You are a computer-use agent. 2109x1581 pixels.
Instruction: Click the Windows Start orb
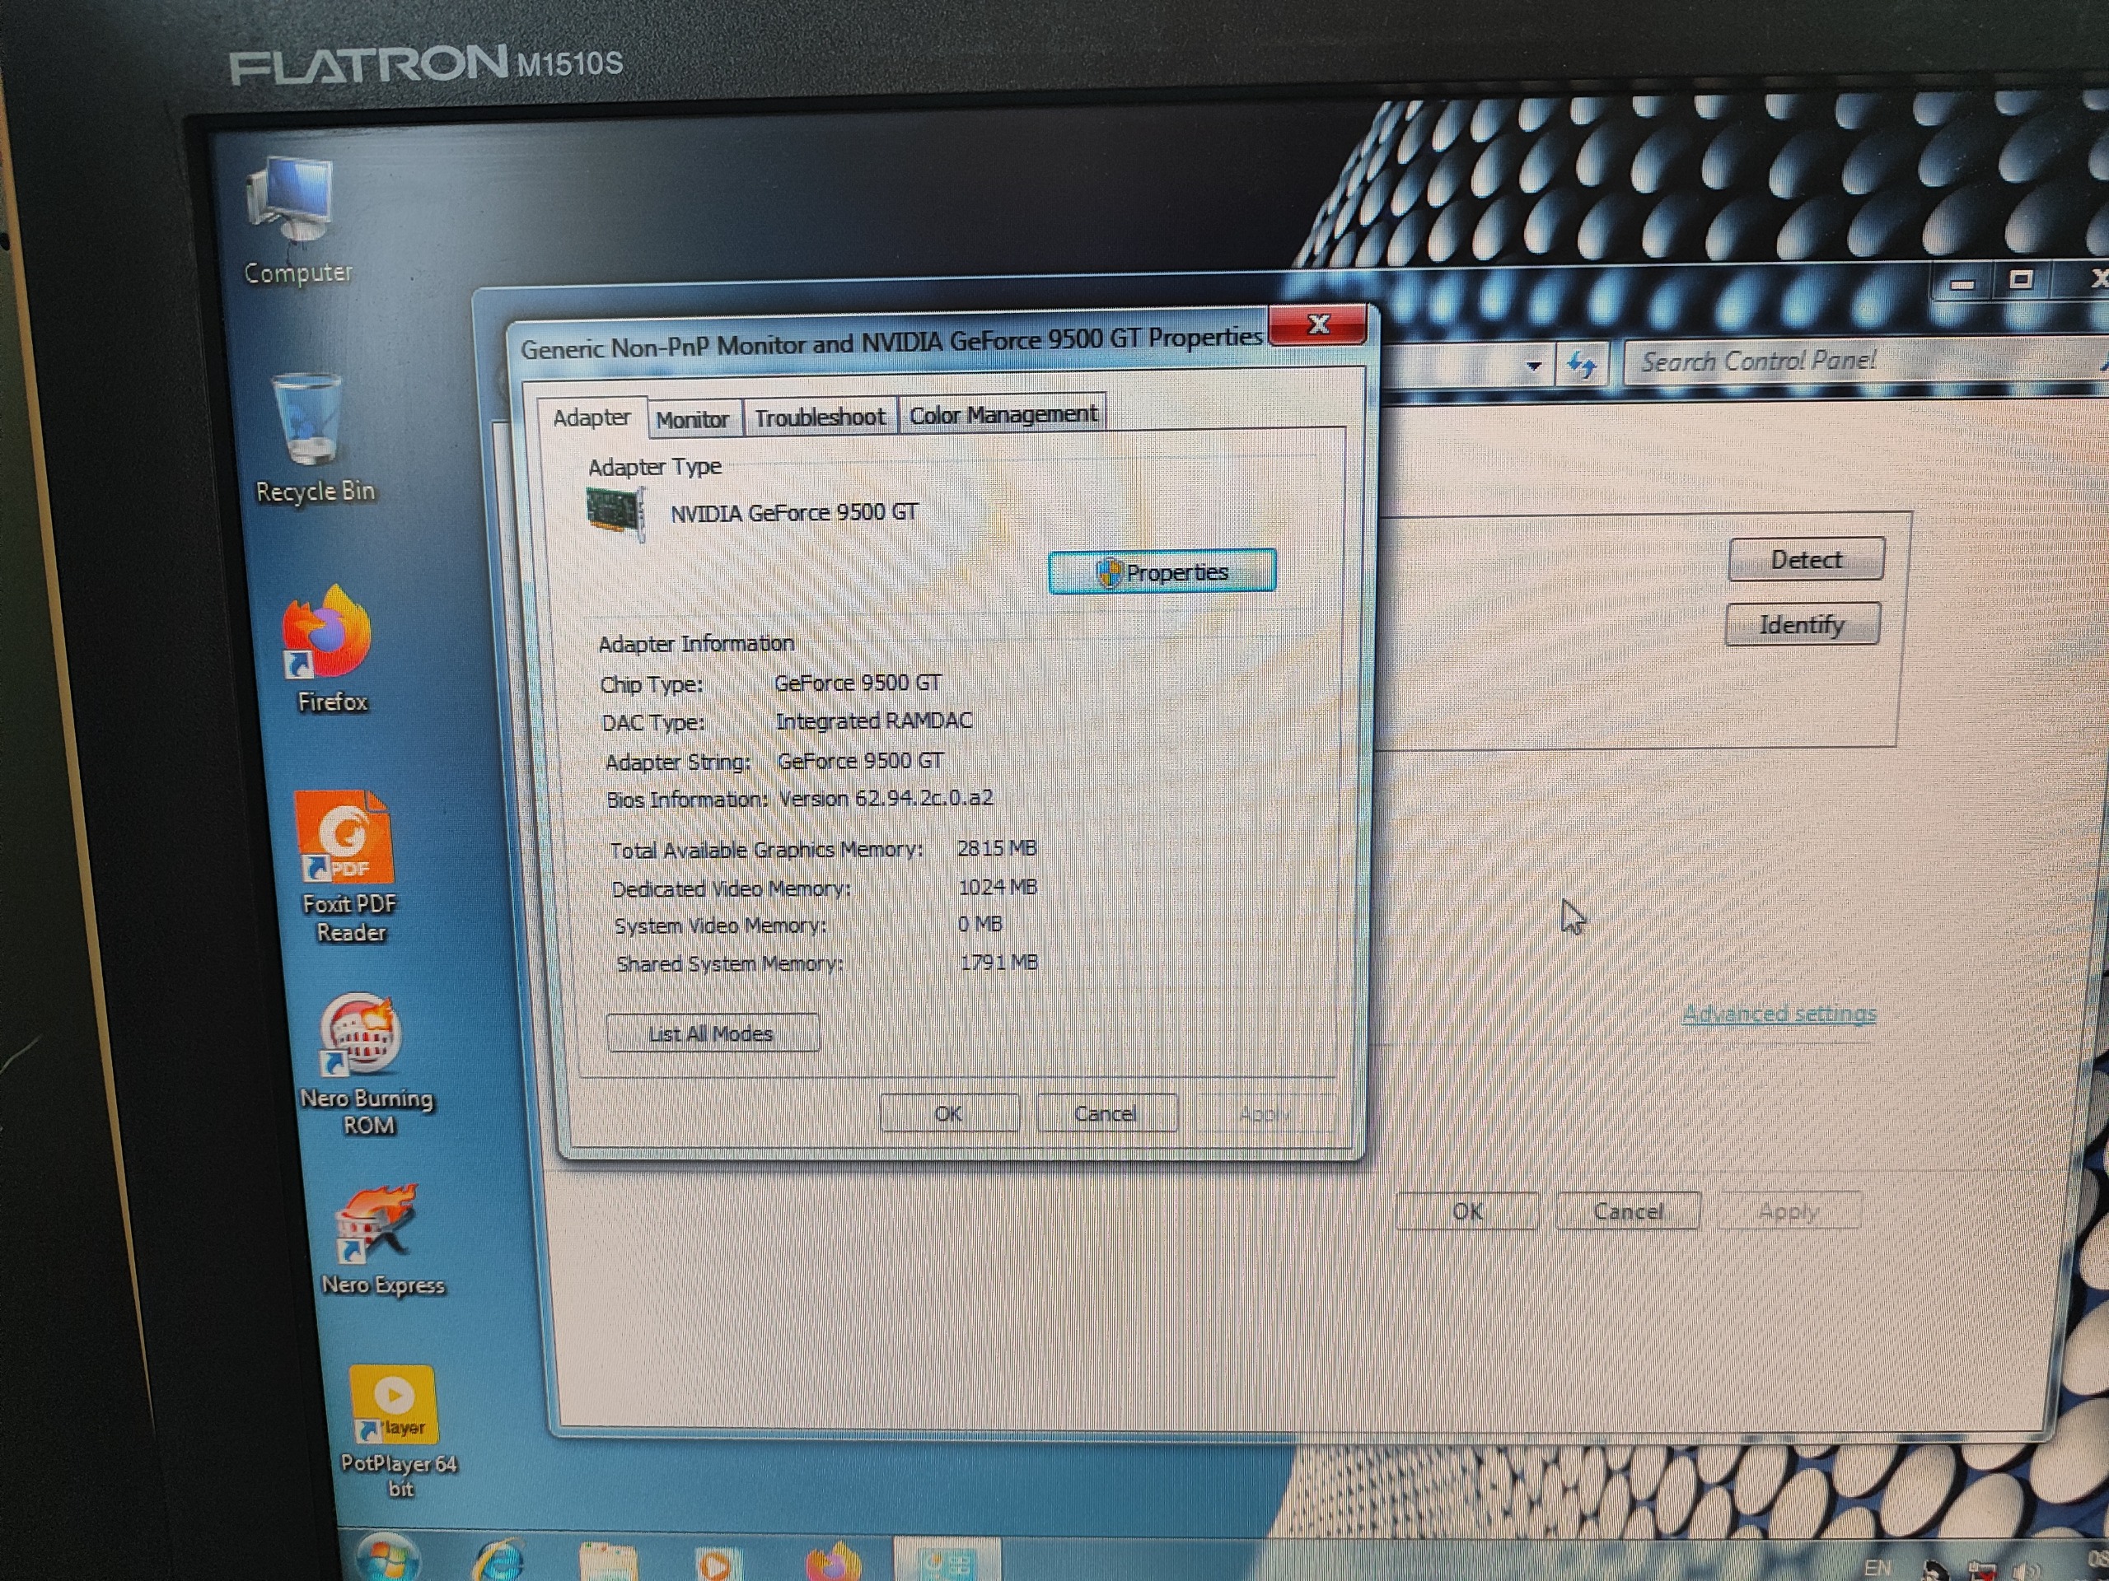coord(386,1558)
